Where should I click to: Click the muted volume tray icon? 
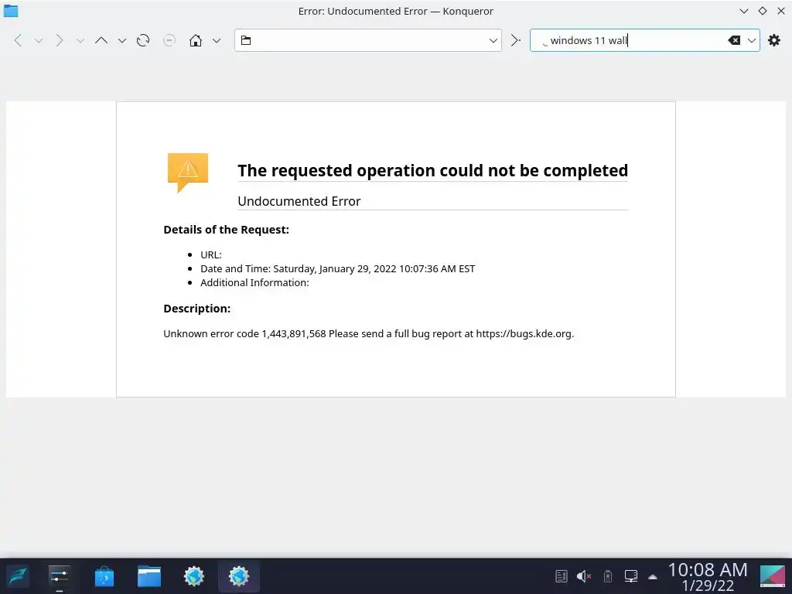584,576
